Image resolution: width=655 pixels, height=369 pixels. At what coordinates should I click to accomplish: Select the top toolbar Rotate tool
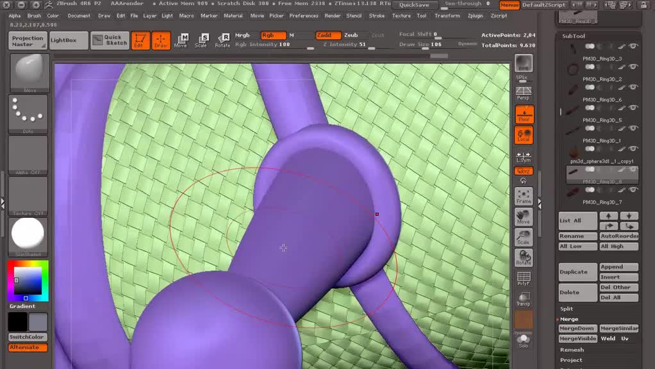222,40
